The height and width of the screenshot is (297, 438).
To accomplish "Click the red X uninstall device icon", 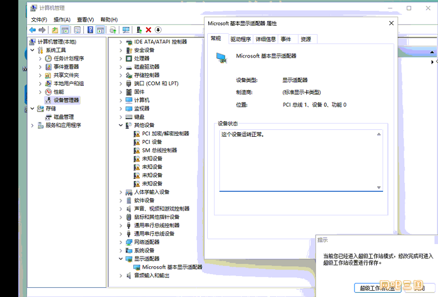I will point(148,30).
